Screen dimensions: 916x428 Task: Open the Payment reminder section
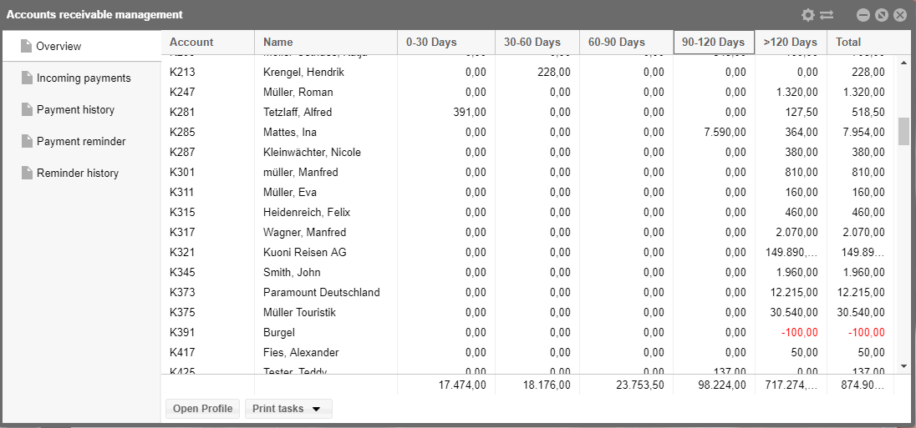(81, 141)
